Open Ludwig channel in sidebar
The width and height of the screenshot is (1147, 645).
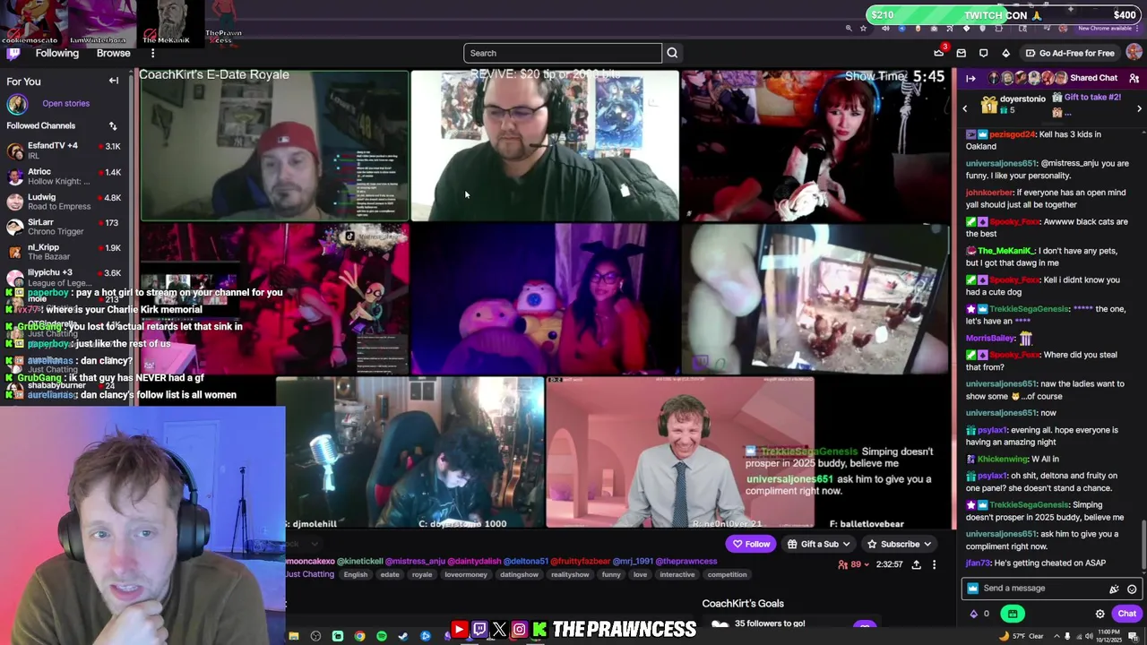63,202
